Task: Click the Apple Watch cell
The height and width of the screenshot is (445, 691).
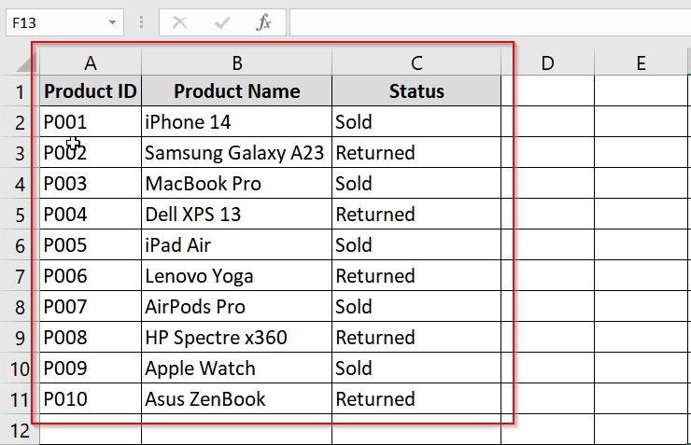Action: pyautogui.click(x=236, y=368)
